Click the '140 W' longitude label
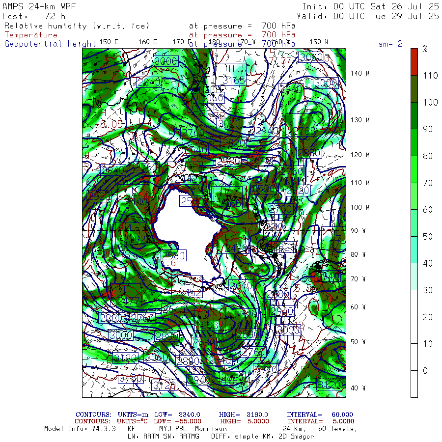Screen dimensions: 442x442 click(359, 73)
